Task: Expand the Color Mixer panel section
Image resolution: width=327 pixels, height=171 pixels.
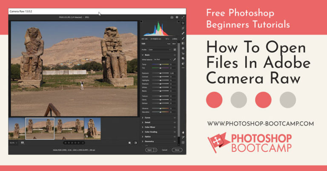Action: point(143,127)
